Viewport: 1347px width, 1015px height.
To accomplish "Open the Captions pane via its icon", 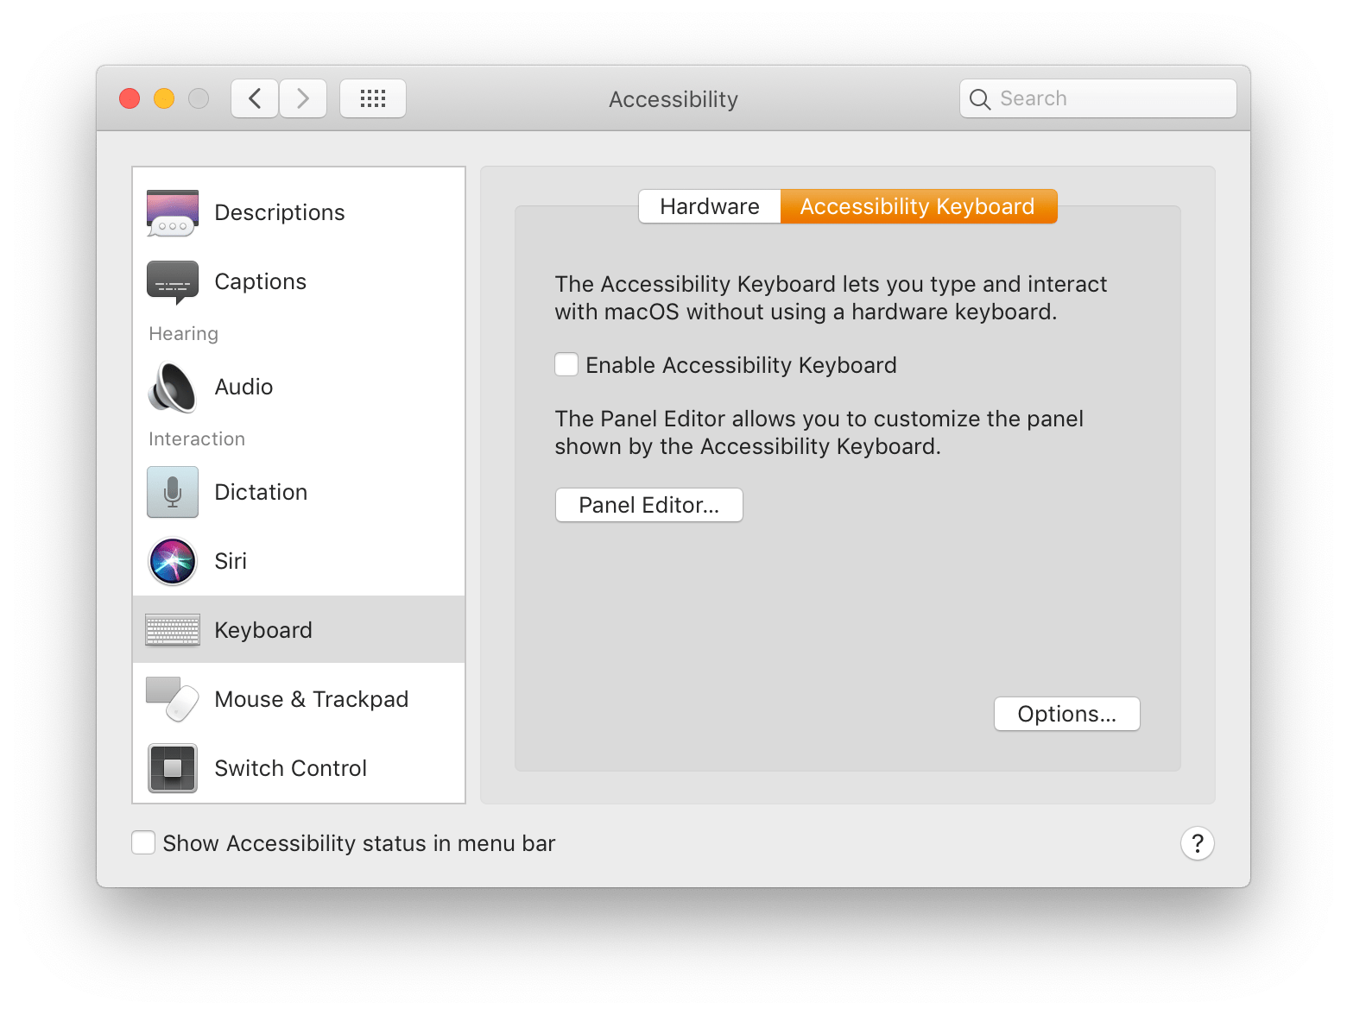I will (173, 282).
